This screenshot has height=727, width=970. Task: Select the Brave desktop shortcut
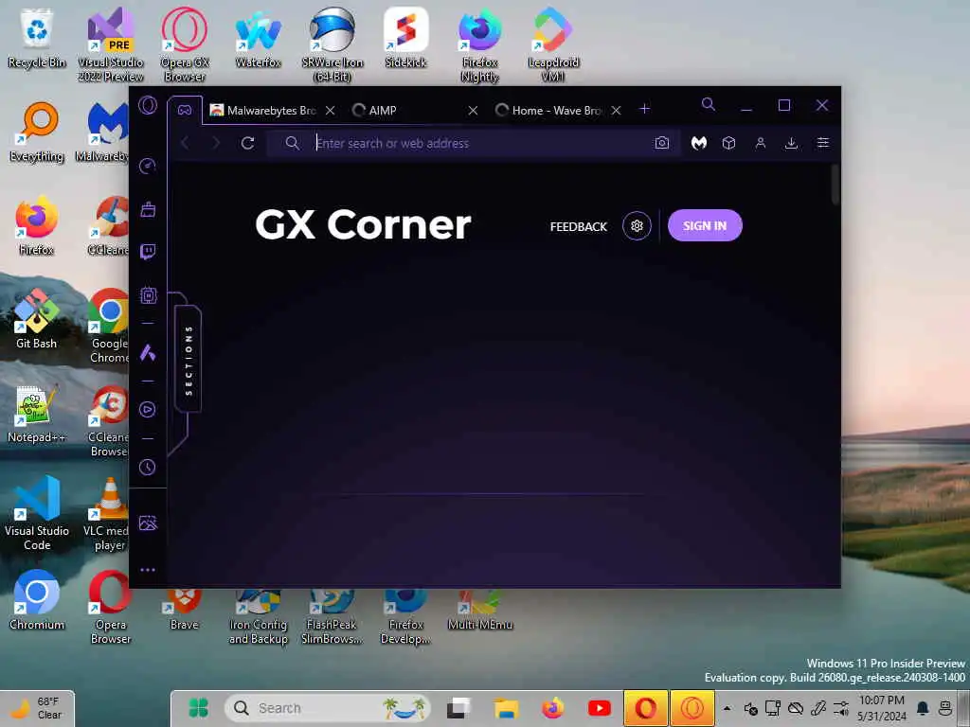tap(185, 610)
